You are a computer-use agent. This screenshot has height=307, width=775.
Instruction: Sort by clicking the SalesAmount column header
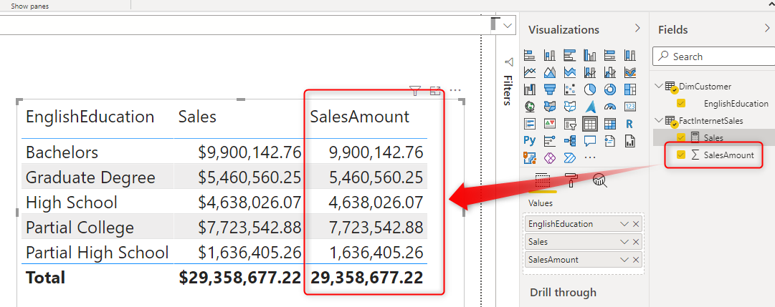click(359, 117)
